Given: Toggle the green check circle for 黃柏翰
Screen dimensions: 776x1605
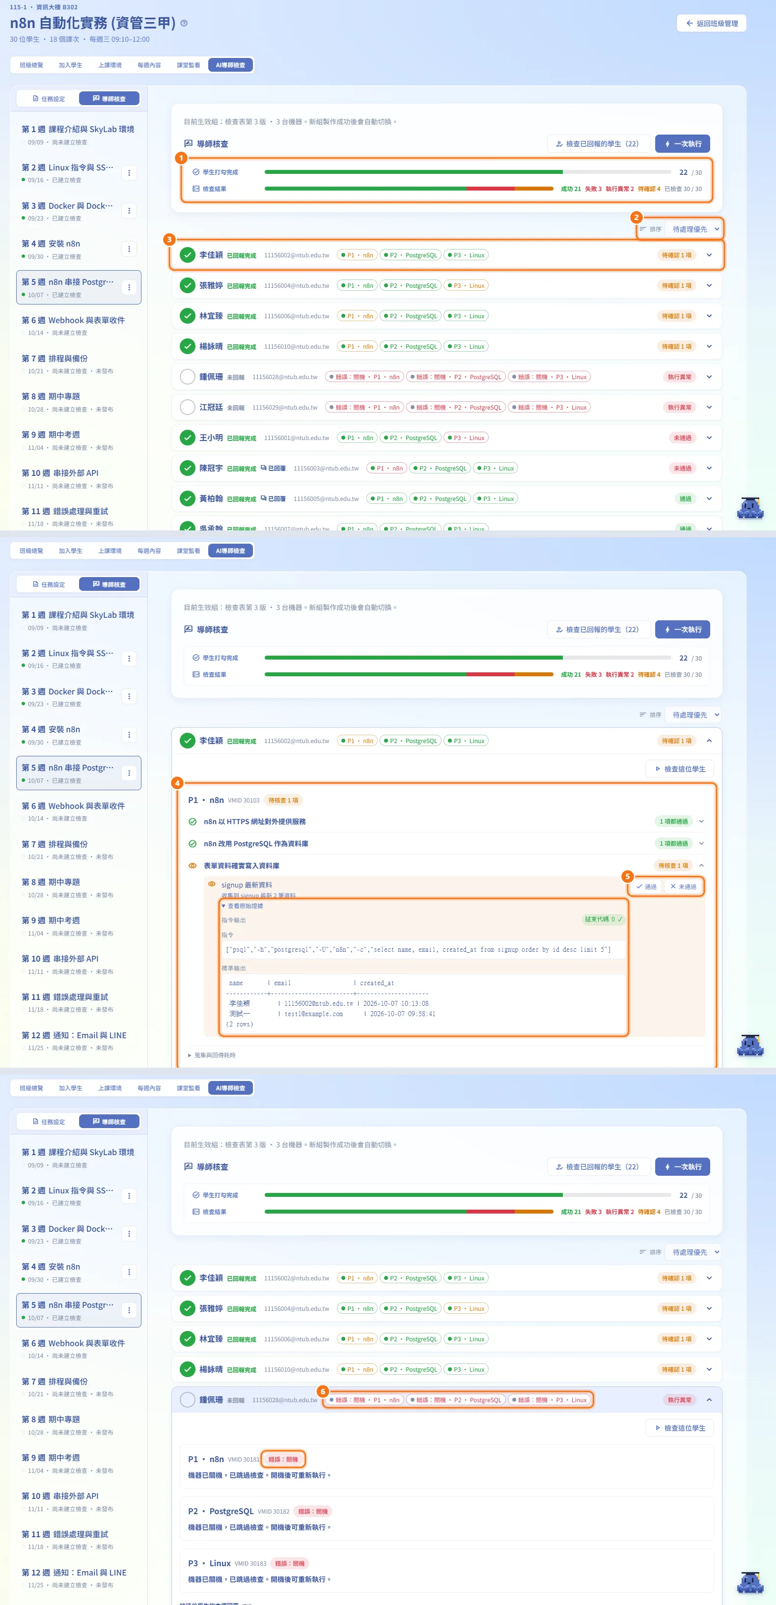Looking at the screenshot, I should pos(188,498).
